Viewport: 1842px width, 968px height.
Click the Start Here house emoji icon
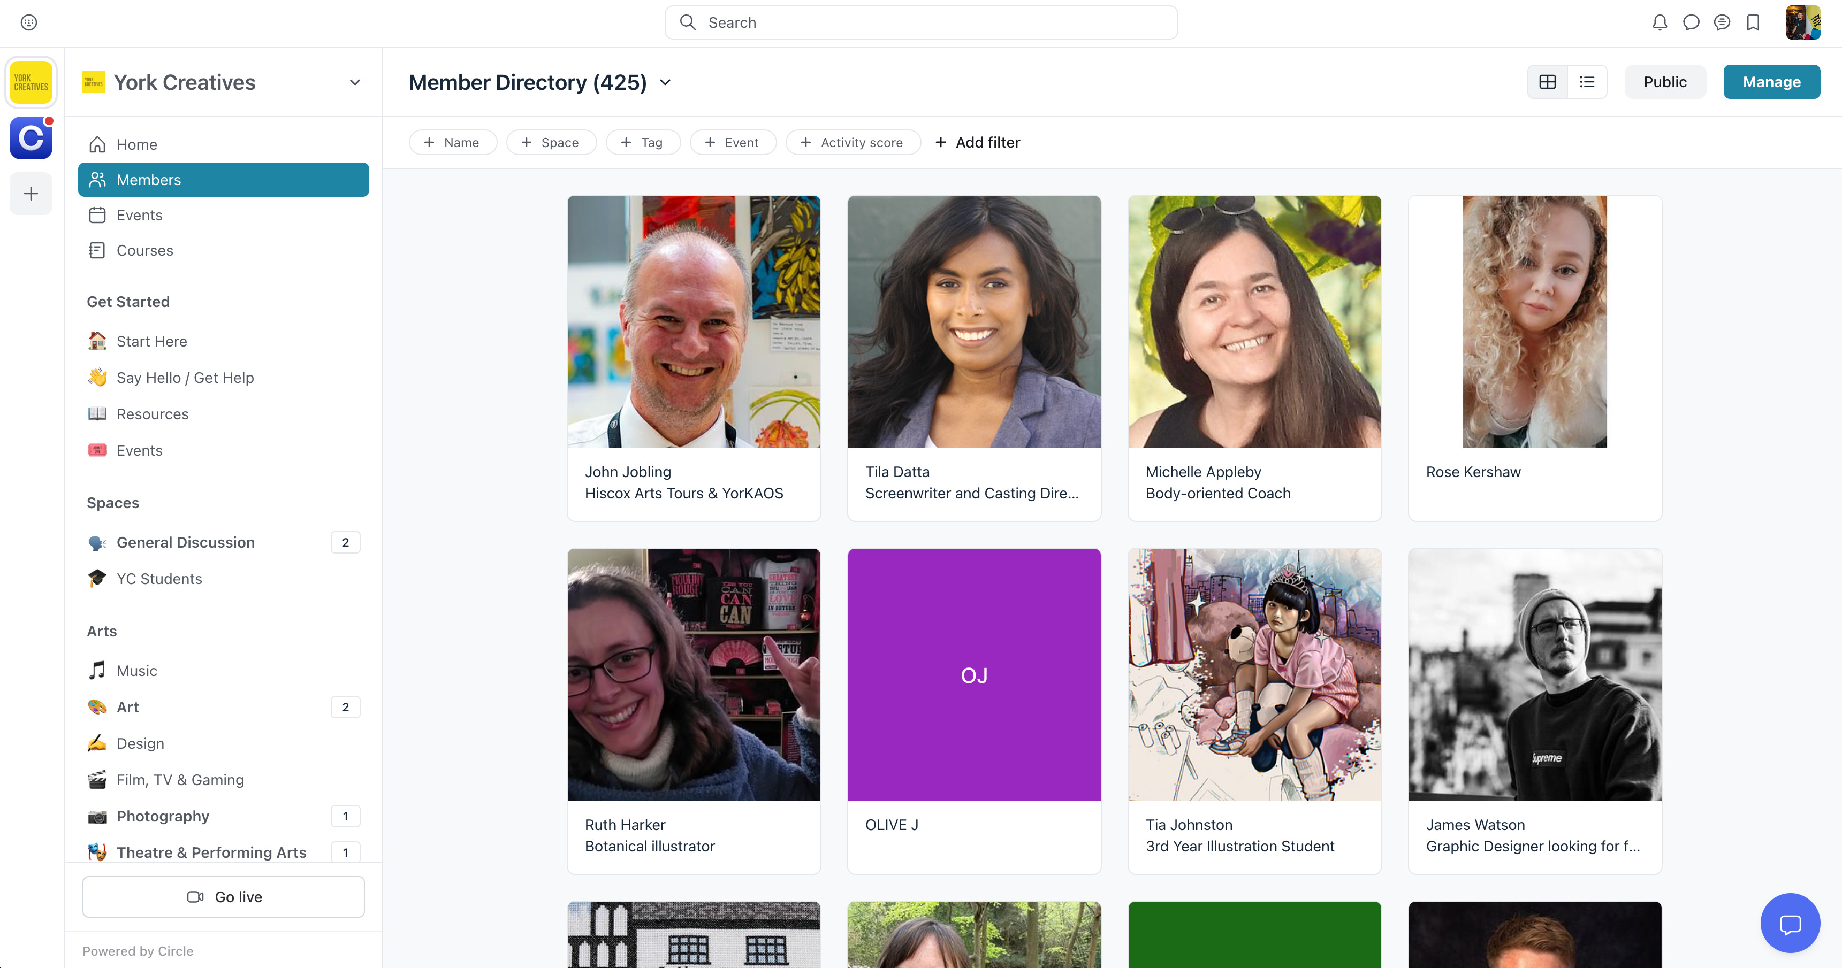[97, 342]
